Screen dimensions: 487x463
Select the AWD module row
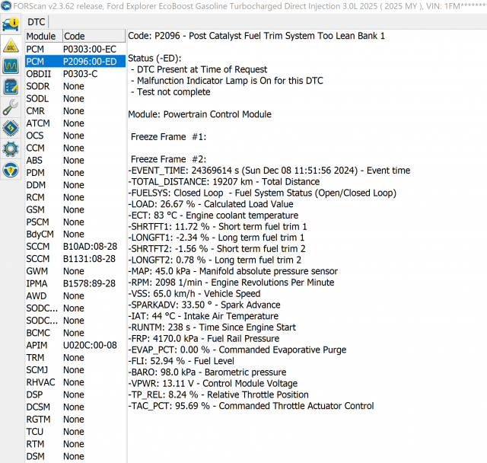[75, 295]
